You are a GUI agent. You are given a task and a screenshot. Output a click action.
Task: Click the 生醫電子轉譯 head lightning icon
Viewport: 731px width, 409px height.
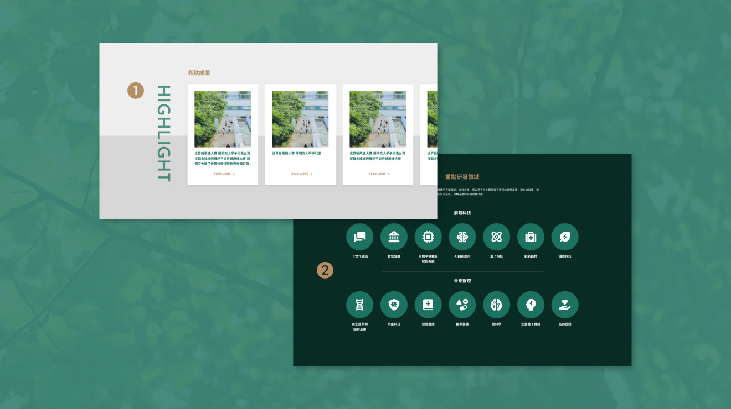531,305
